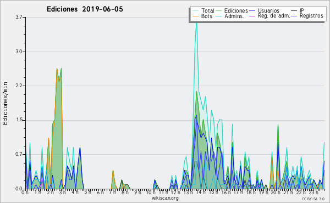This screenshot has height=203, width=330.
Task: Click the x-axis label '14 h'
Action: [x=200, y=192]
